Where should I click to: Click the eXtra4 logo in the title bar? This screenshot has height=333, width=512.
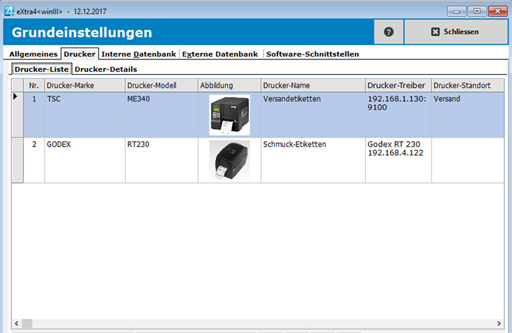[x=7, y=10]
